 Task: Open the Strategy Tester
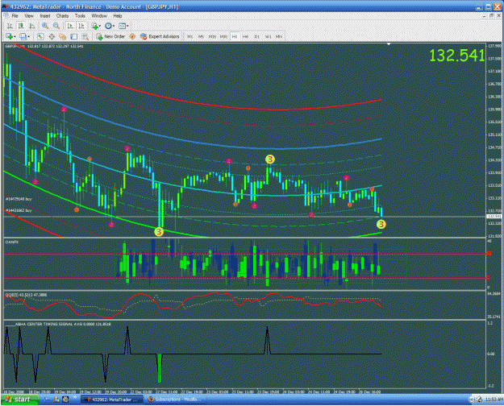click(x=85, y=36)
